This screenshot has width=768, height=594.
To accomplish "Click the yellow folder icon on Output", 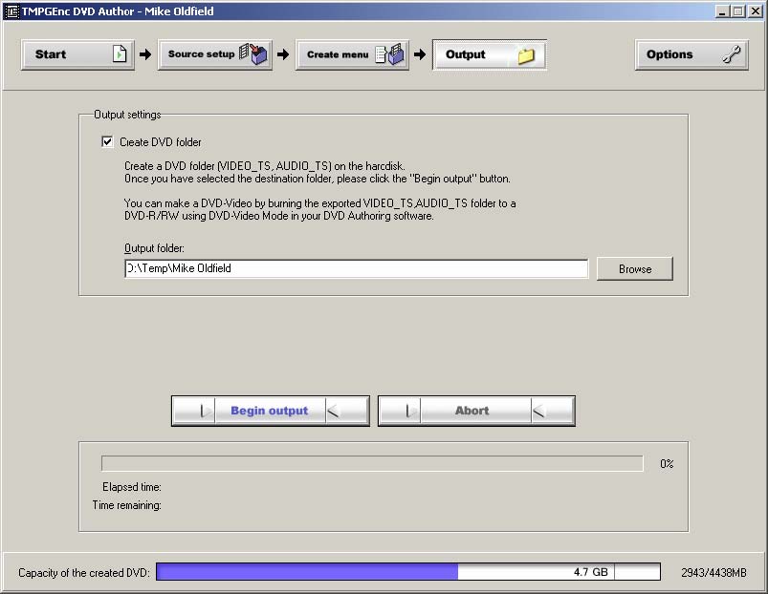I will click(x=526, y=55).
